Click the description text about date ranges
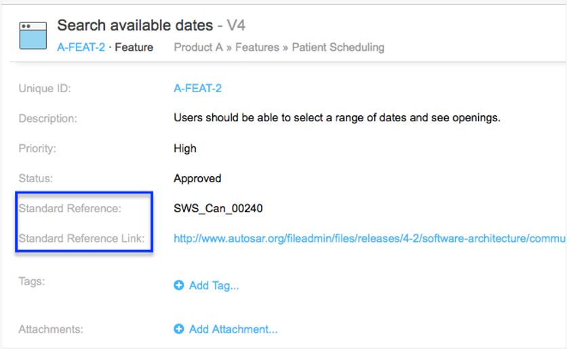 336,118
